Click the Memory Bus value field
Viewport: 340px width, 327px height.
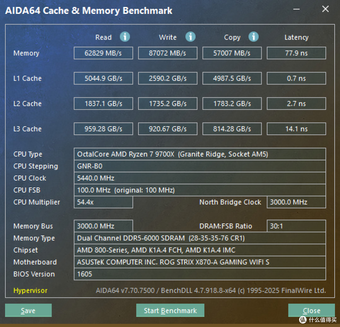click(x=103, y=226)
